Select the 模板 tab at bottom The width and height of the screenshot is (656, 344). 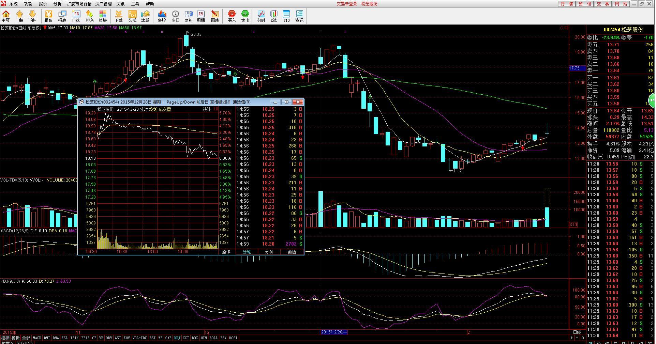(16, 338)
